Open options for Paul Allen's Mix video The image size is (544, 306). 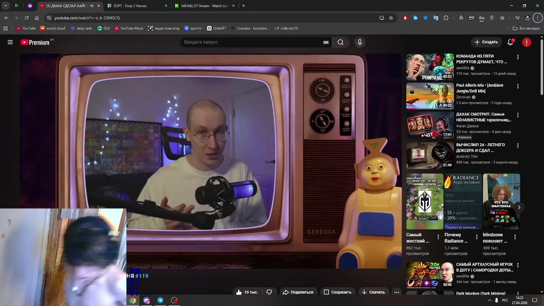click(518, 86)
